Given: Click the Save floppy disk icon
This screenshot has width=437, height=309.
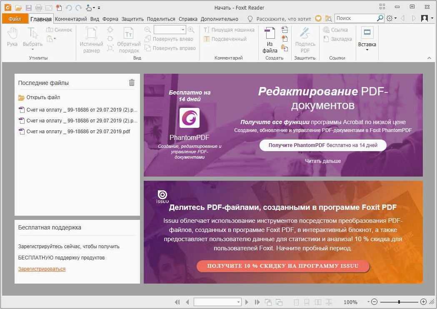Looking at the screenshot, I should 29,8.
